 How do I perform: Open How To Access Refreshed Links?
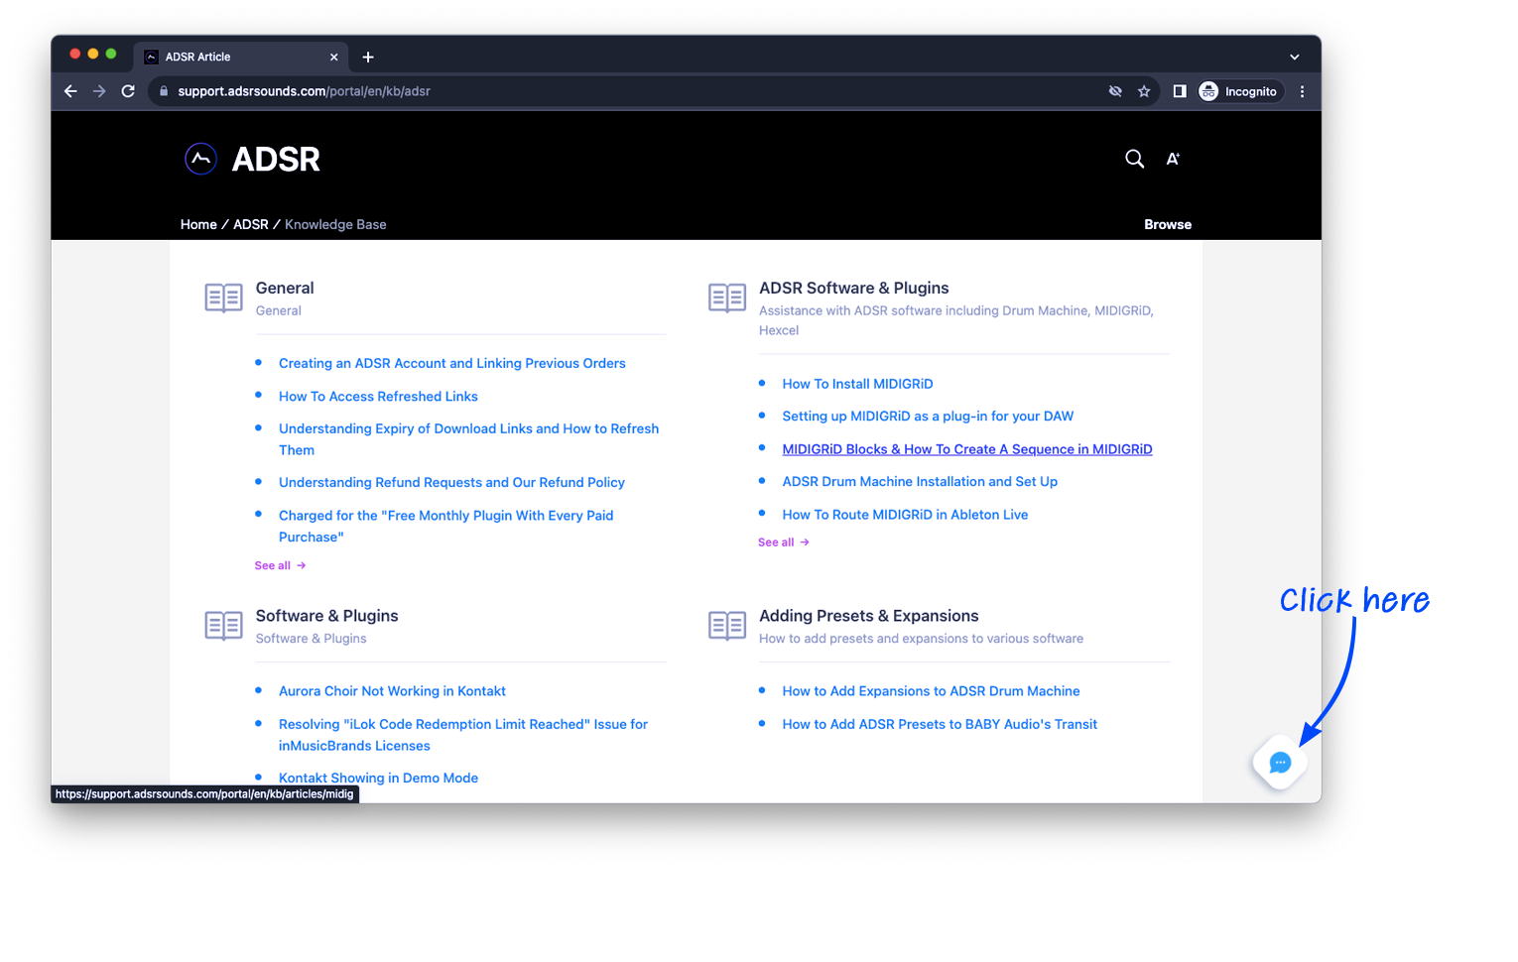pos(378,396)
